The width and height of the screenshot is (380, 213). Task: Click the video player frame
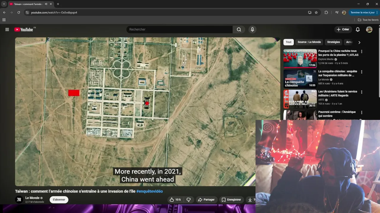(x=148, y=112)
